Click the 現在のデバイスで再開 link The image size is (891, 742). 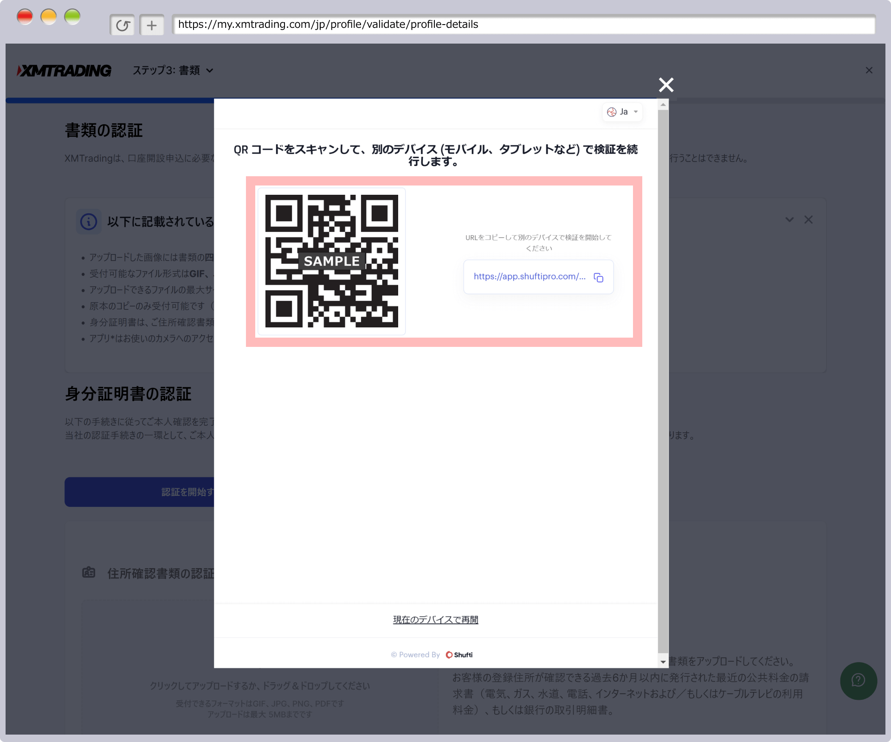(x=435, y=620)
